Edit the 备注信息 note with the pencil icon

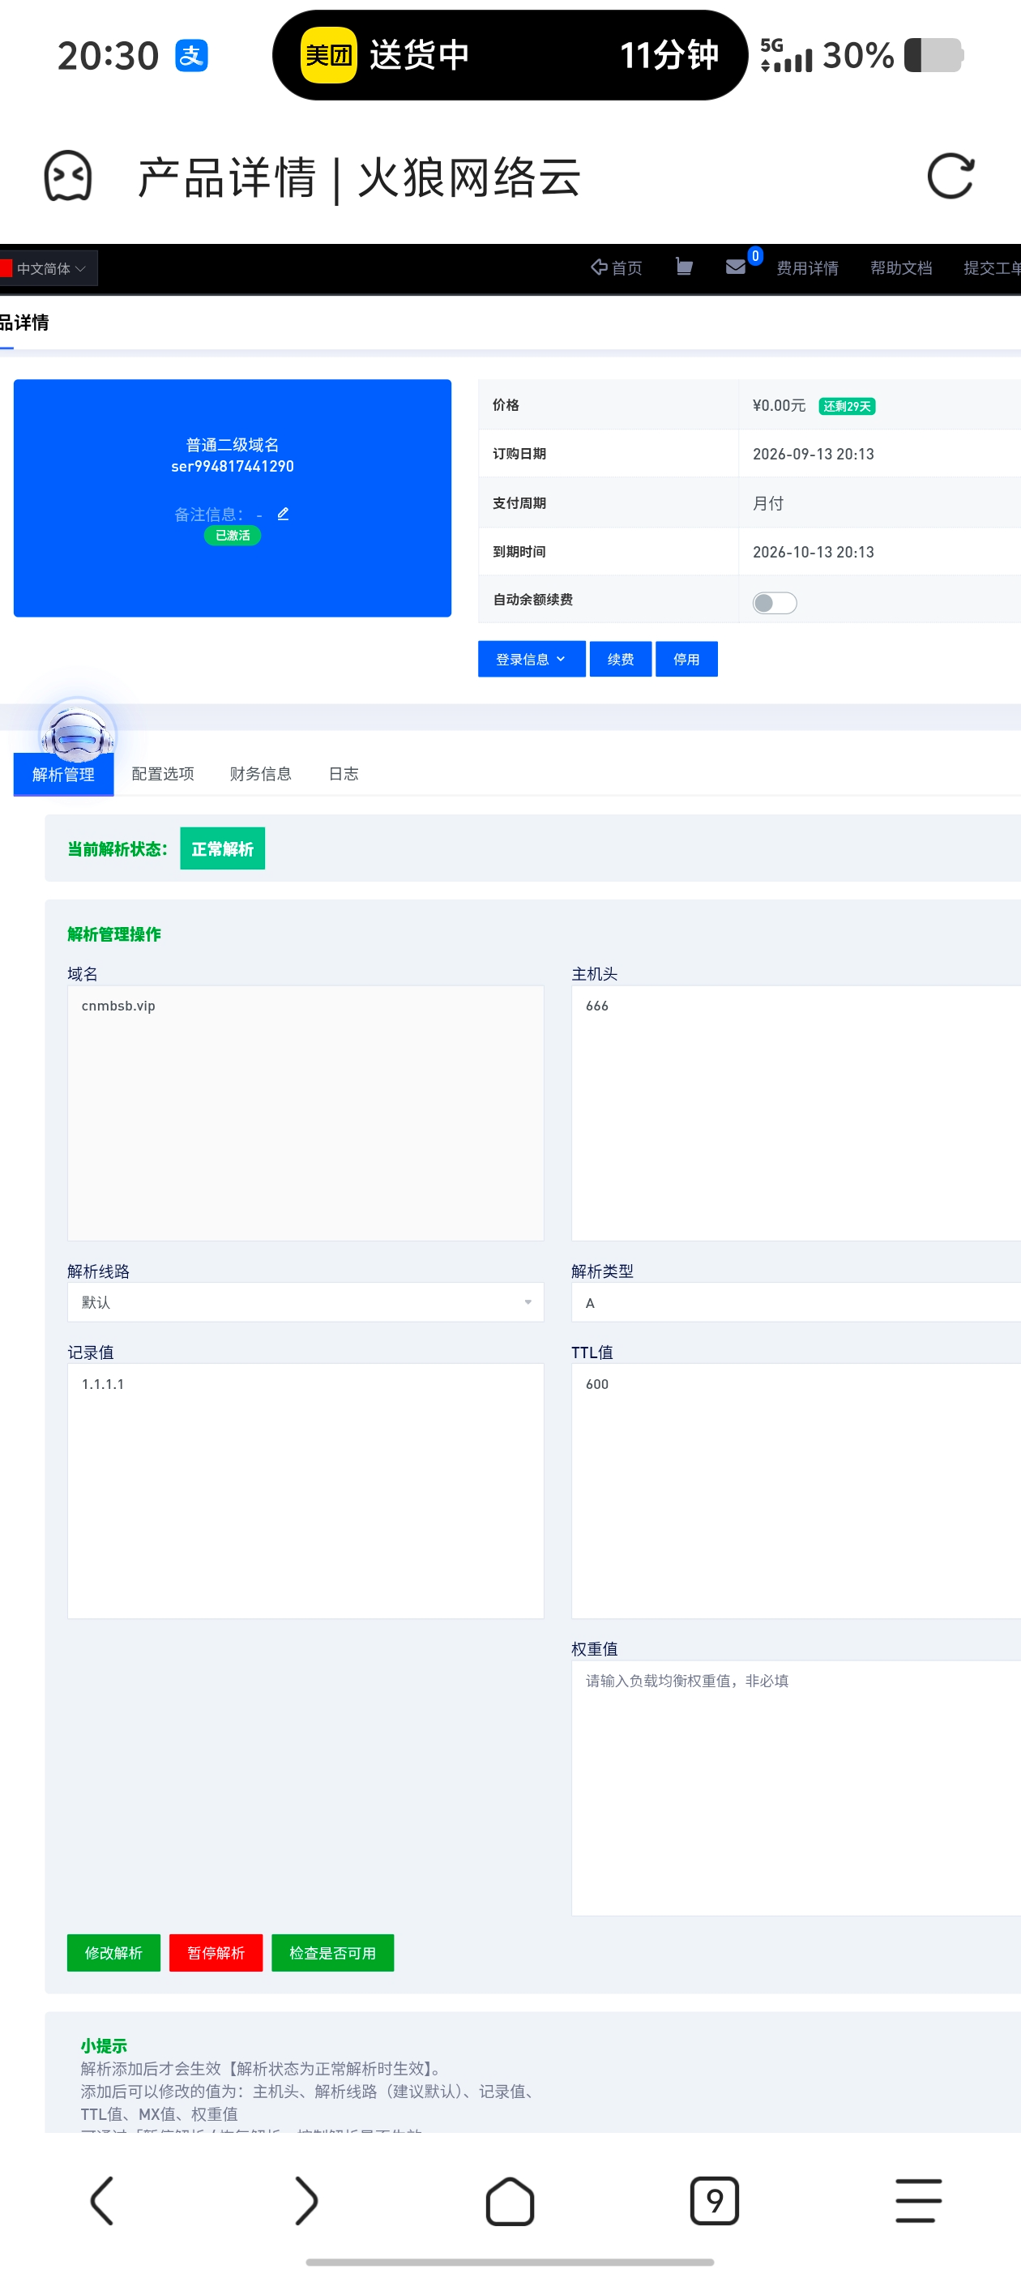pyautogui.click(x=283, y=514)
